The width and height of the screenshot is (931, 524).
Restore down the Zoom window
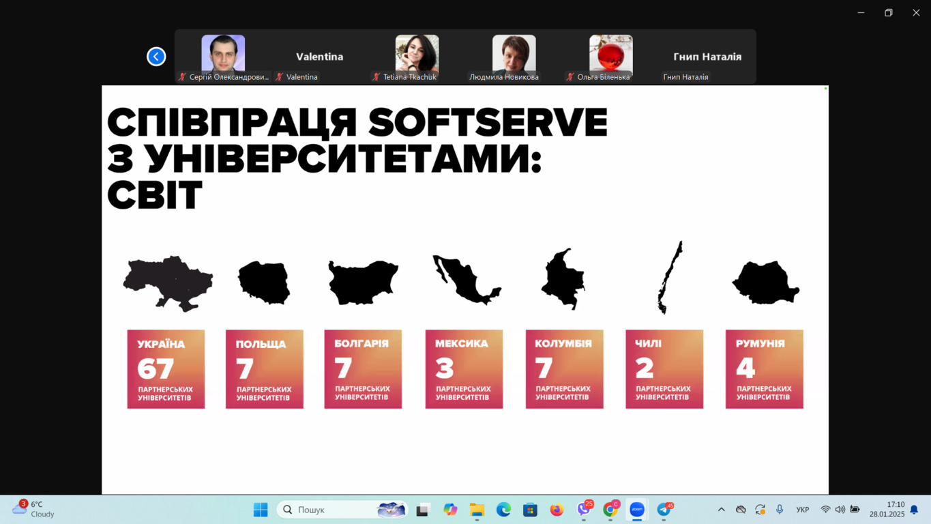[889, 12]
